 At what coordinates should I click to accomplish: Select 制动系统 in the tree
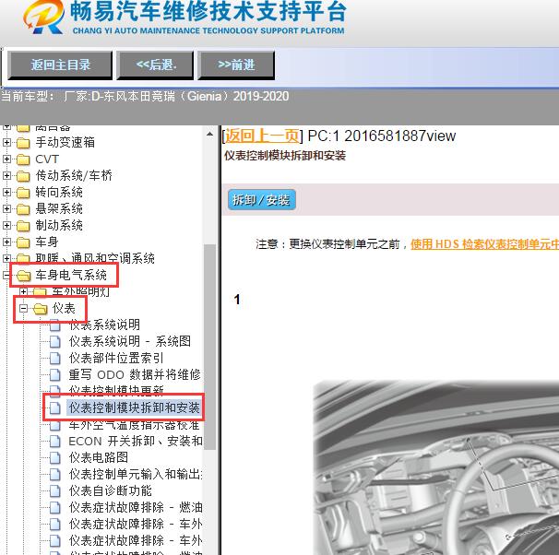pyautogui.click(x=59, y=225)
